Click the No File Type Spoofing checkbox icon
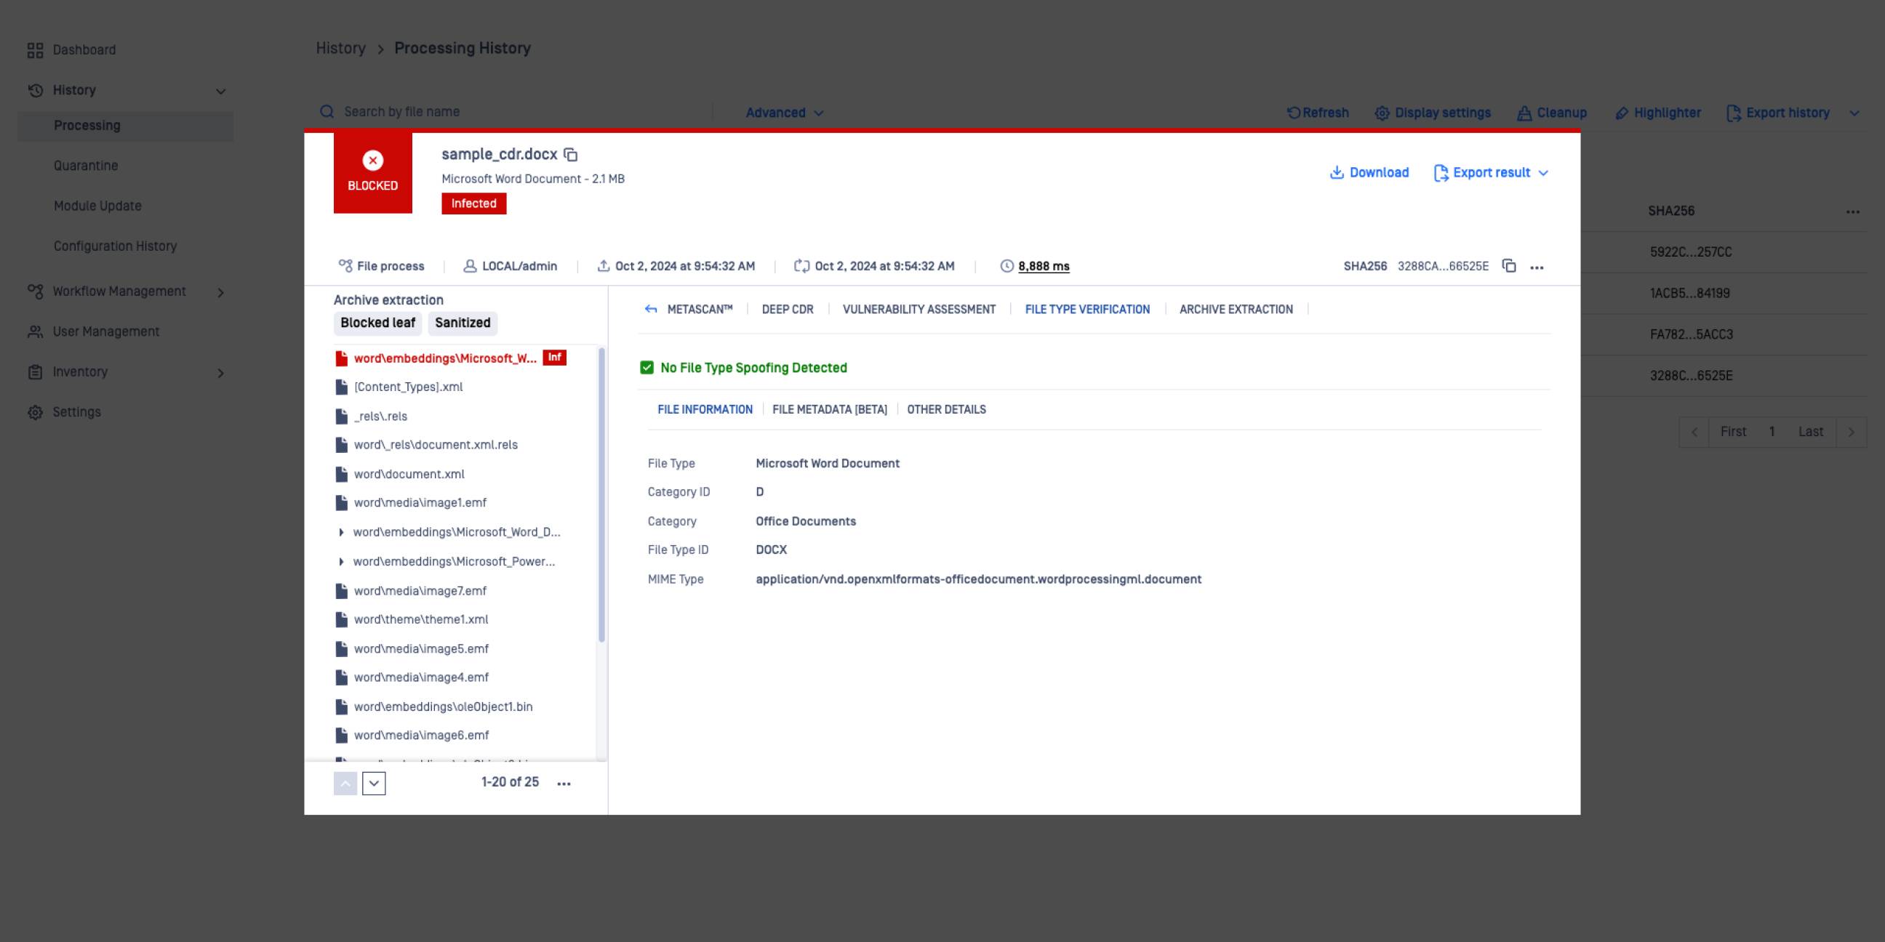 pos(647,368)
